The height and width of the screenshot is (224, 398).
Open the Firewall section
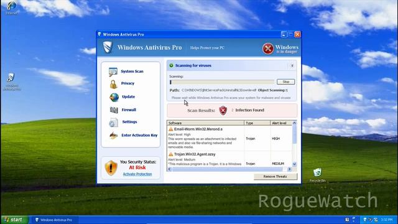pyautogui.click(x=129, y=110)
